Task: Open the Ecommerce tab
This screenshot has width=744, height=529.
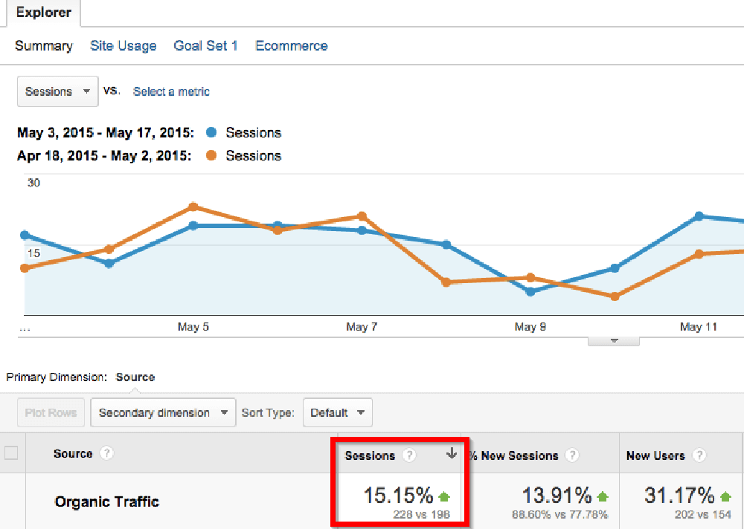Action: click(291, 46)
